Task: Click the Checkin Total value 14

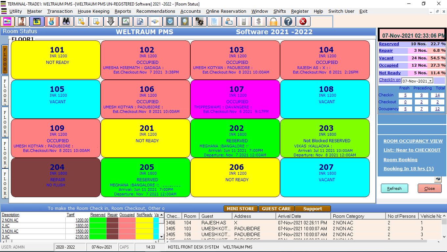Action: tap(437, 95)
